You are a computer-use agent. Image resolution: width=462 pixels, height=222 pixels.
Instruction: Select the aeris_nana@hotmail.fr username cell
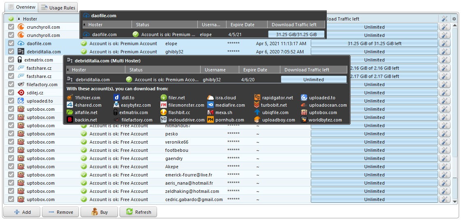coord(189,183)
